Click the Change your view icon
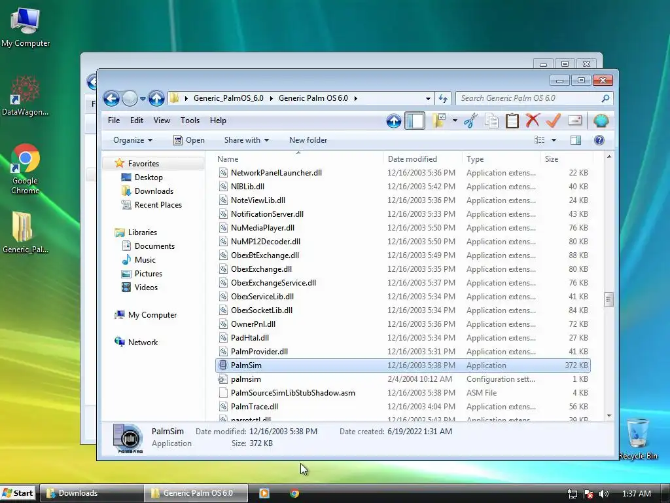Screen dimensions: 670x503 tap(540, 140)
